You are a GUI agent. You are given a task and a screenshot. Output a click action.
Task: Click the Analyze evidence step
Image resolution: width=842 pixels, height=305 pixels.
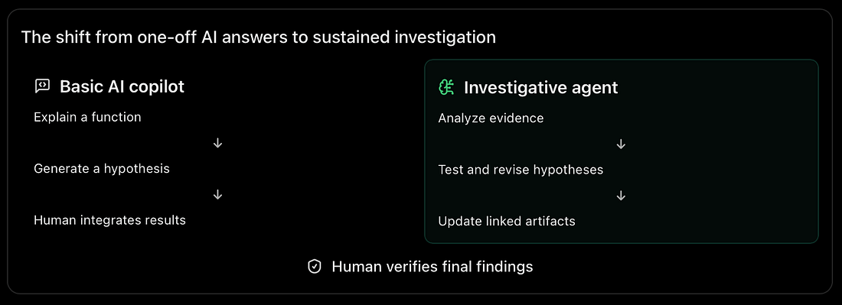pyautogui.click(x=491, y=118)
